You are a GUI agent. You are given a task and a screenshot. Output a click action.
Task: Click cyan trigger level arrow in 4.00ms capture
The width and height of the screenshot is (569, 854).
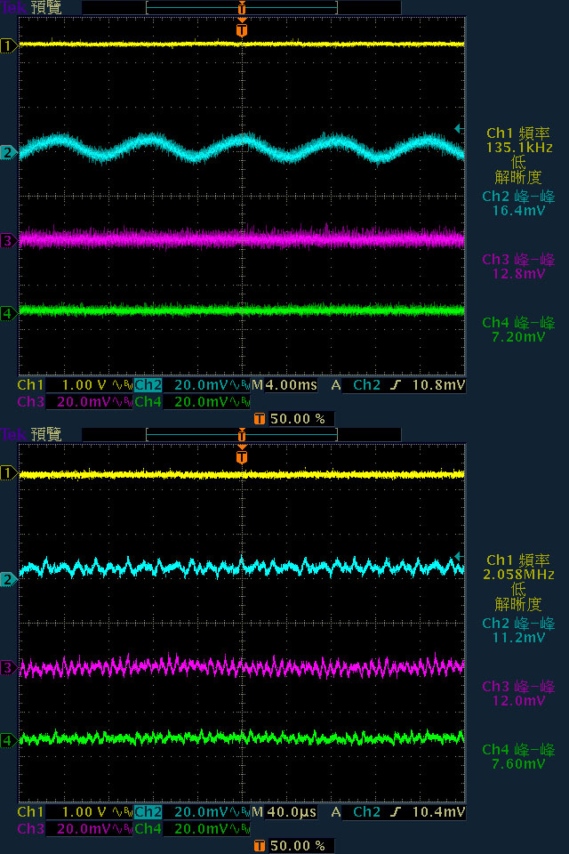[x=458, y=128]
